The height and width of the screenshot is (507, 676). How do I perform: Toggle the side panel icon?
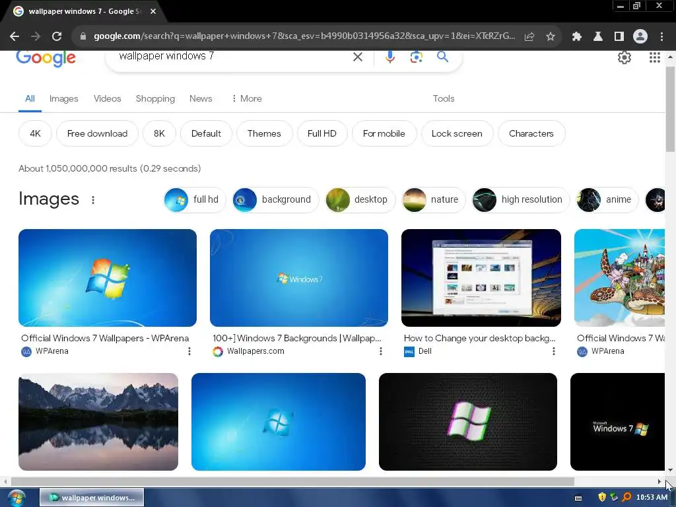619,36
